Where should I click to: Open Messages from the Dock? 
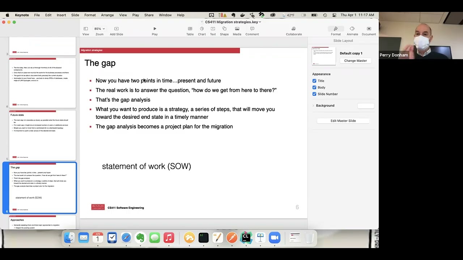(x=154, y=238)
